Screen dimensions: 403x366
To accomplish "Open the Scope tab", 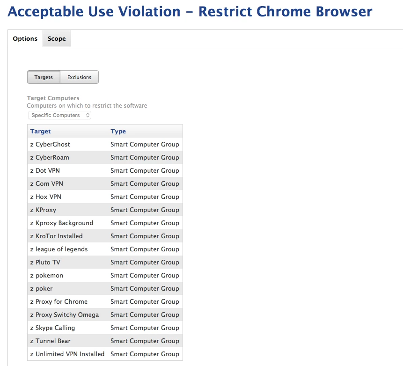I will click(57, 38).
